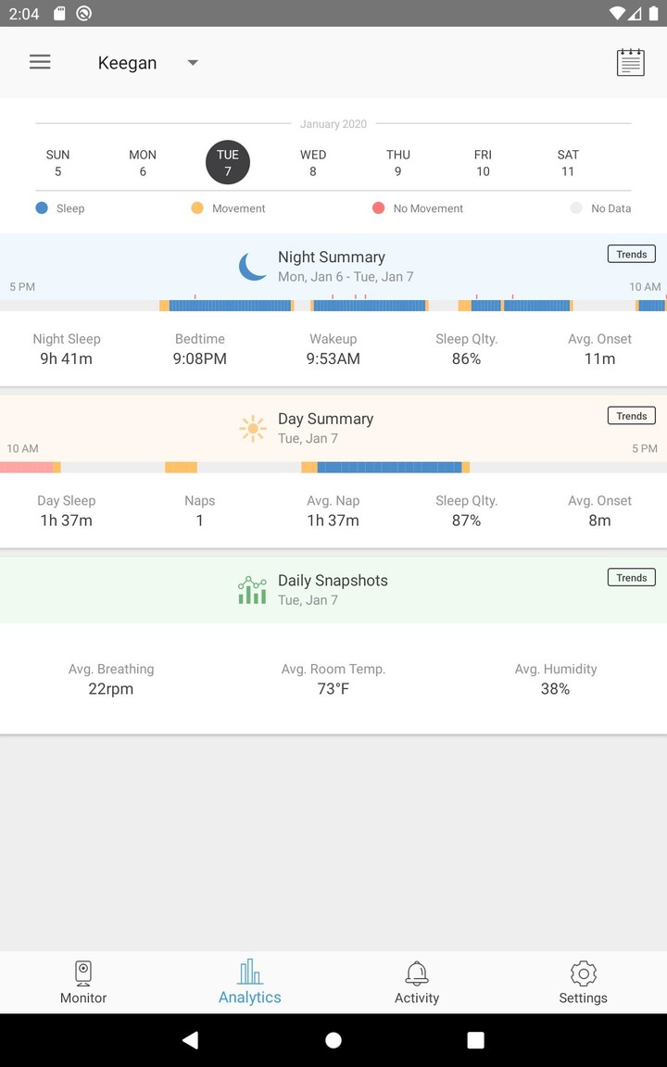This screenshot has width=667, height=1067.
Task: Tap the Activity bell icon
Action: tap(417, 973)
